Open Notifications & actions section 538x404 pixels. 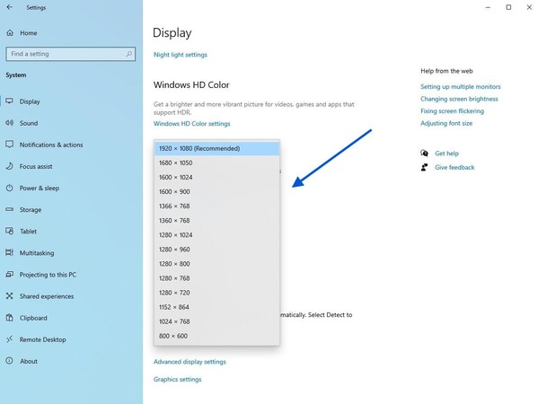(51, 145)
